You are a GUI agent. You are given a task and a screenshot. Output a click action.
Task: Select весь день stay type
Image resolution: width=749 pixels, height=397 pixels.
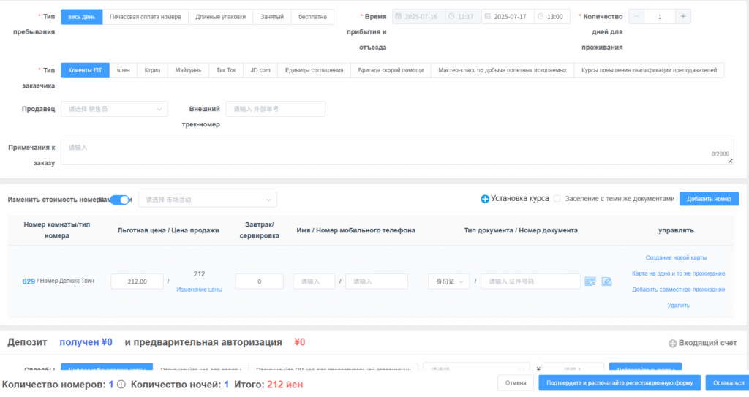(82, 17)
